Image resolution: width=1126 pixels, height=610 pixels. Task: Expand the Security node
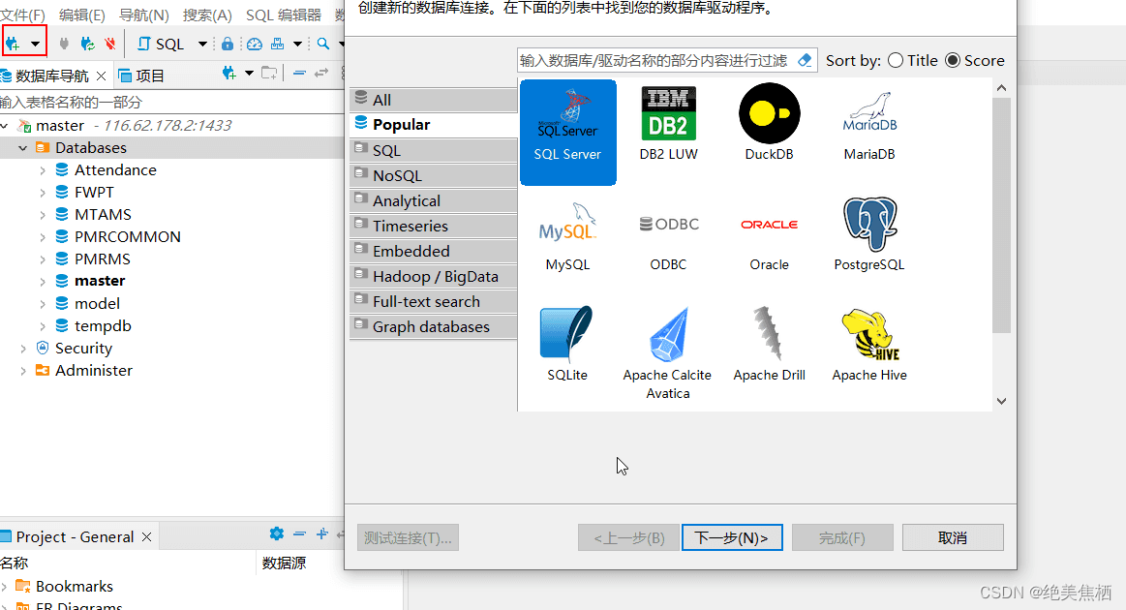tap(23, 349)
